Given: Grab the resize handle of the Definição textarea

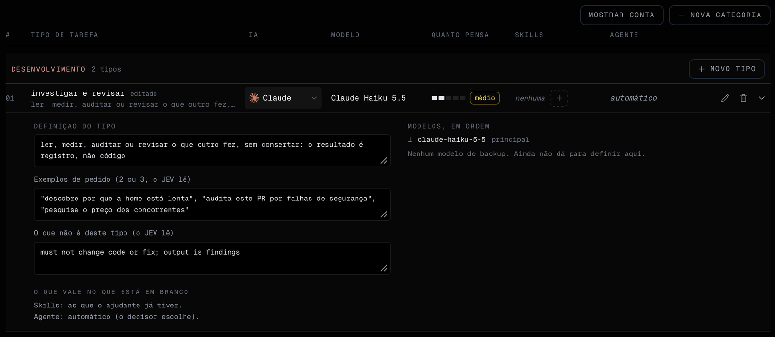Looking at the screenshot, I should click(384, 160).
